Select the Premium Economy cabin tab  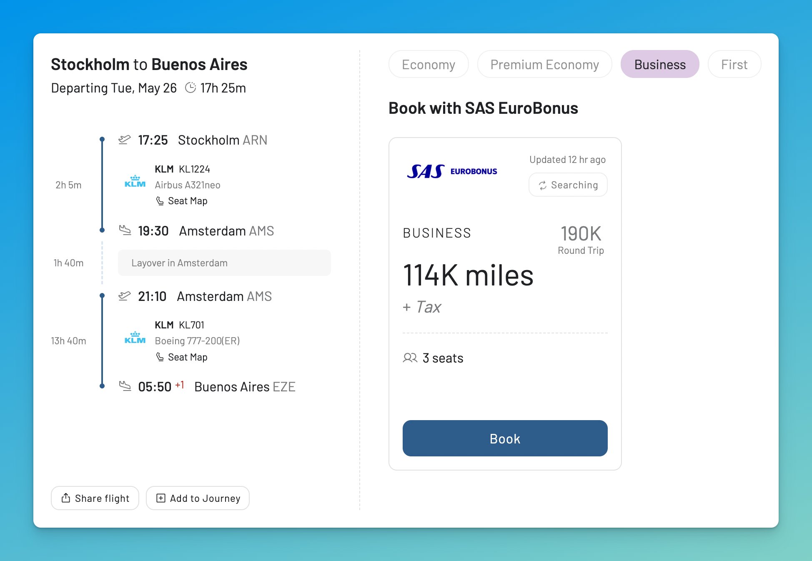[544, 64]
